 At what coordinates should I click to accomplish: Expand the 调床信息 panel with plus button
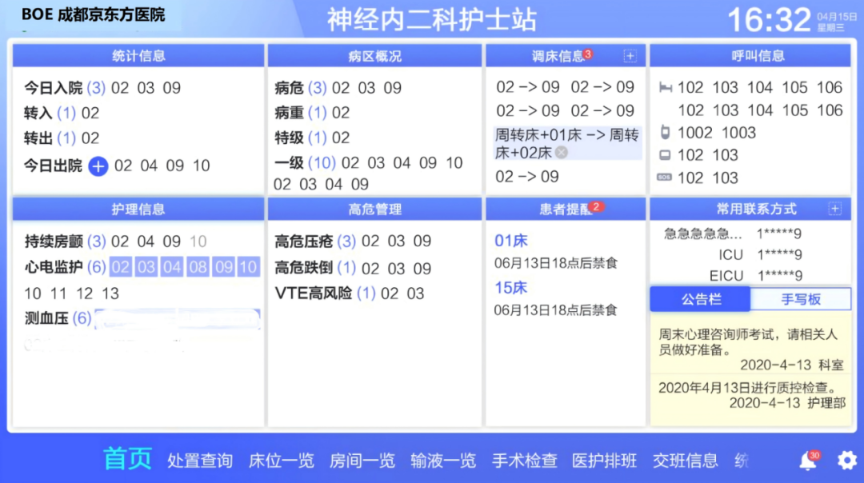click(x=630, y=56)
